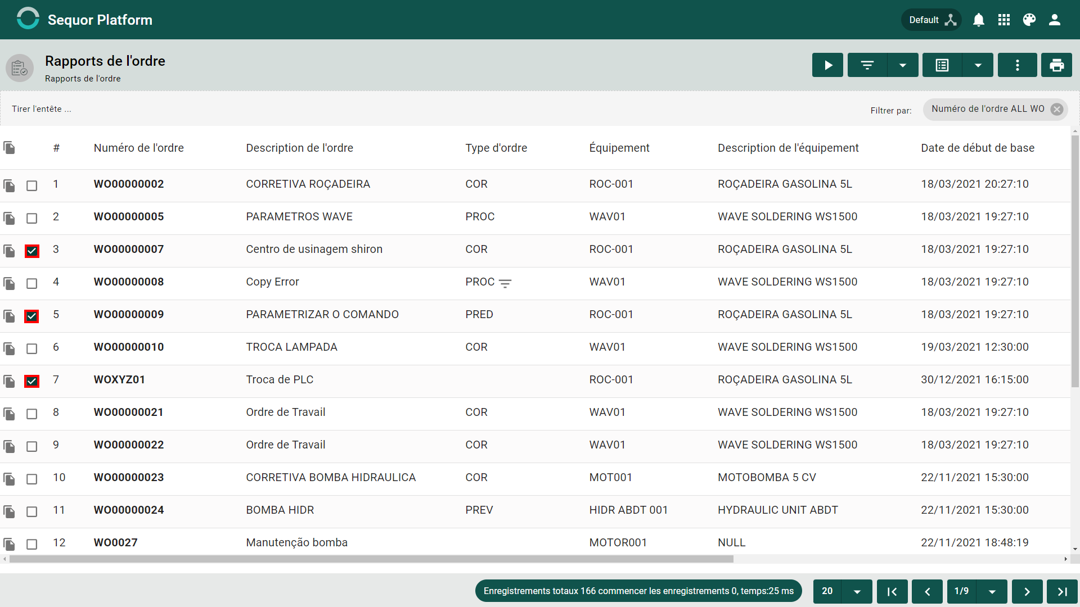Check the box for WO00000002
The height and width of the screenshot is (607, 1080).
tap(32, 185)
